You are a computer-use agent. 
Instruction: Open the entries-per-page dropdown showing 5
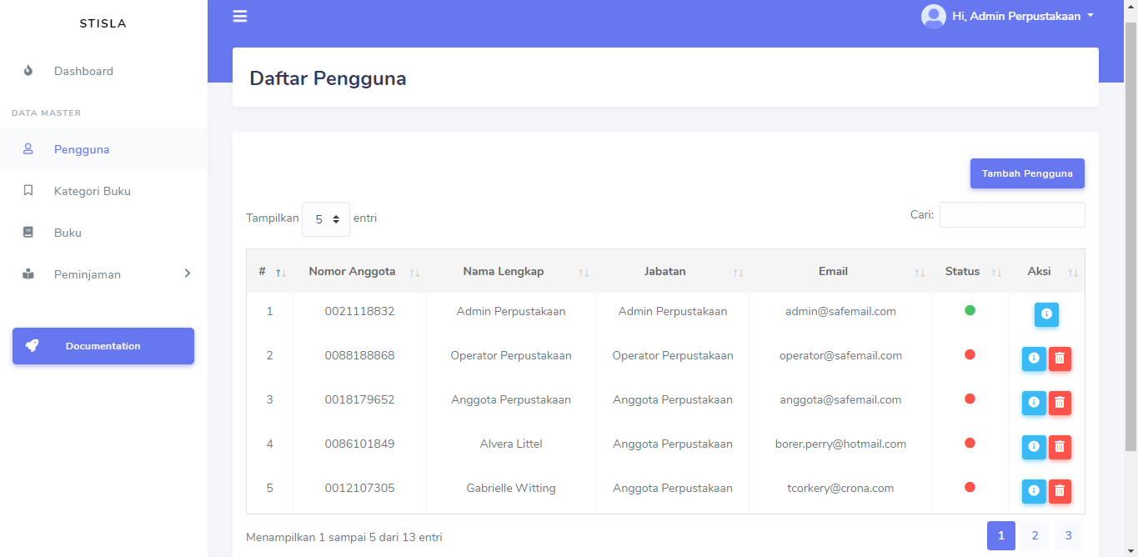(325, 218)
